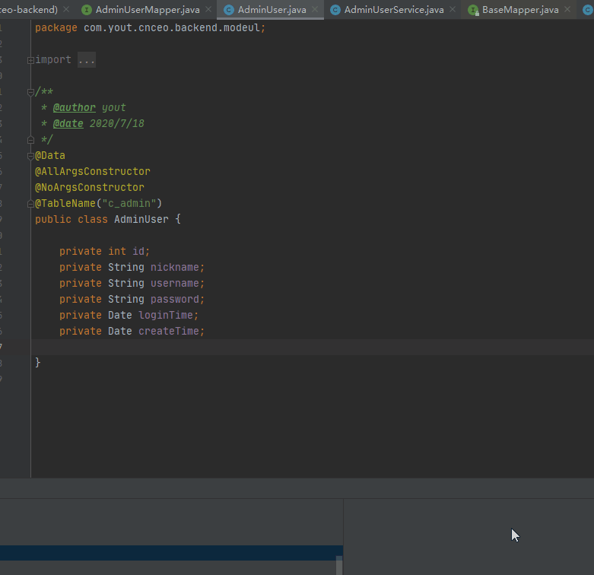
Task: Click the loginTime field name
Action: pyautogui.click(x=166, y=315)
